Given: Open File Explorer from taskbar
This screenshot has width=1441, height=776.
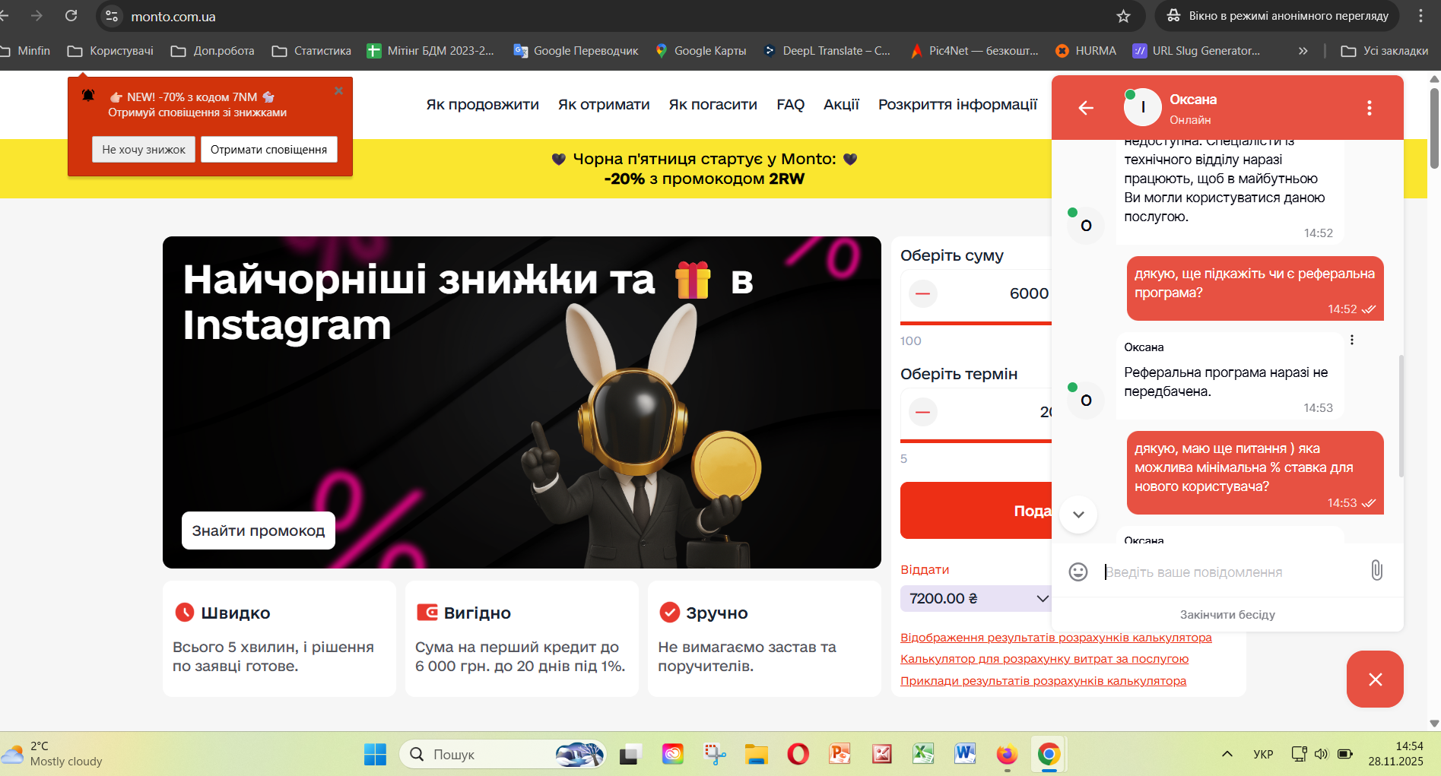Looking at the screenshot, I should (756, 754).
